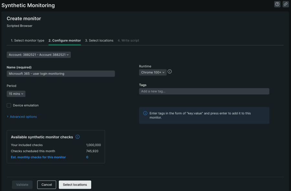Select the 1,000,000 included checks value

click(x=93, y=145)
